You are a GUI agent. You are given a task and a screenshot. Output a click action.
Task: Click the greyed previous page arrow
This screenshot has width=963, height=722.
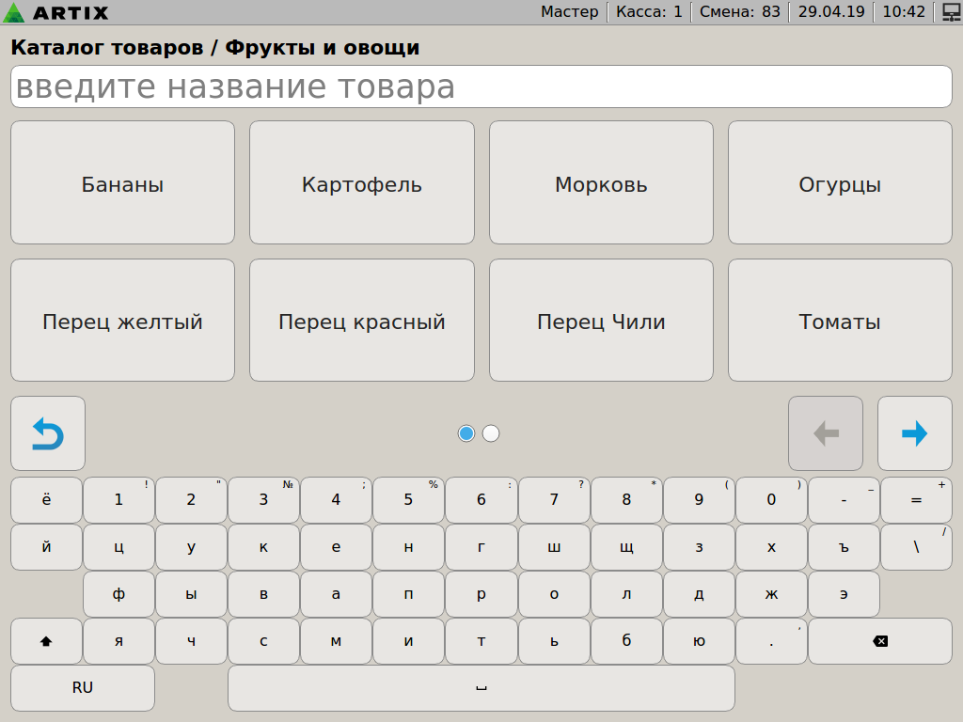pyautogui.click(x=825, y=433)
